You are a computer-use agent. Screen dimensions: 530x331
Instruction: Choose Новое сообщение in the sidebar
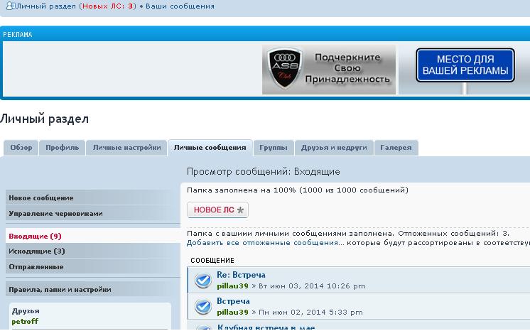[41, 198]
